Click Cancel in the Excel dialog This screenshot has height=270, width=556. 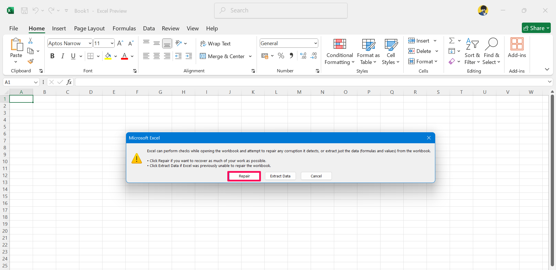tap(316, 176)
